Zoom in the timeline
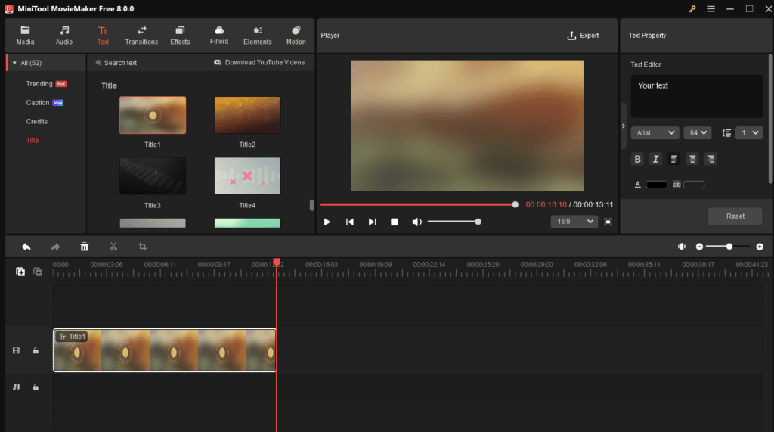This screenshot has height=432, width=774. 760,247
